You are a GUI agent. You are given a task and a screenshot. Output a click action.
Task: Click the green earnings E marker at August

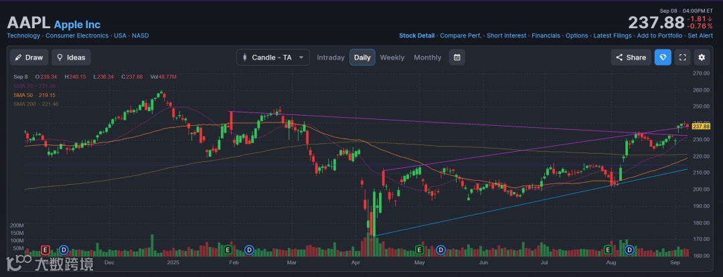pos(608,250)
